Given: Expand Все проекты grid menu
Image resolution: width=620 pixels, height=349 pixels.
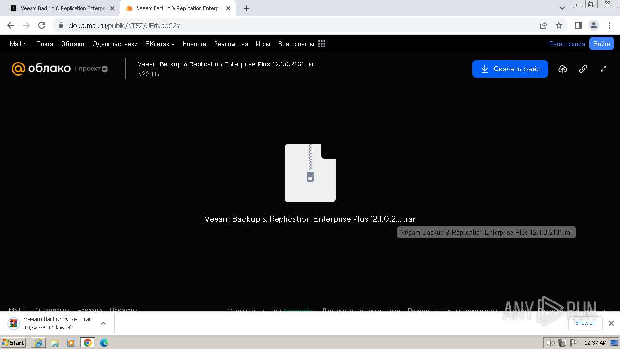Looking at the screenshot, I should (x=301, y=44).
